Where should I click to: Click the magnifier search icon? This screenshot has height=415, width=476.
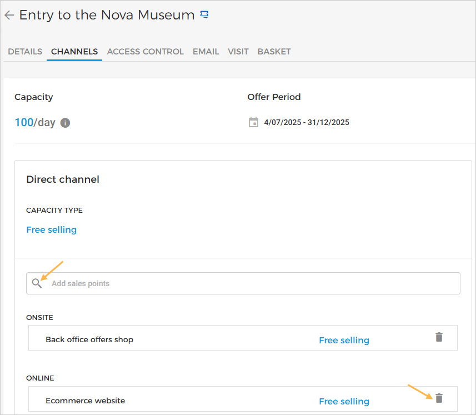click(37, 283)
